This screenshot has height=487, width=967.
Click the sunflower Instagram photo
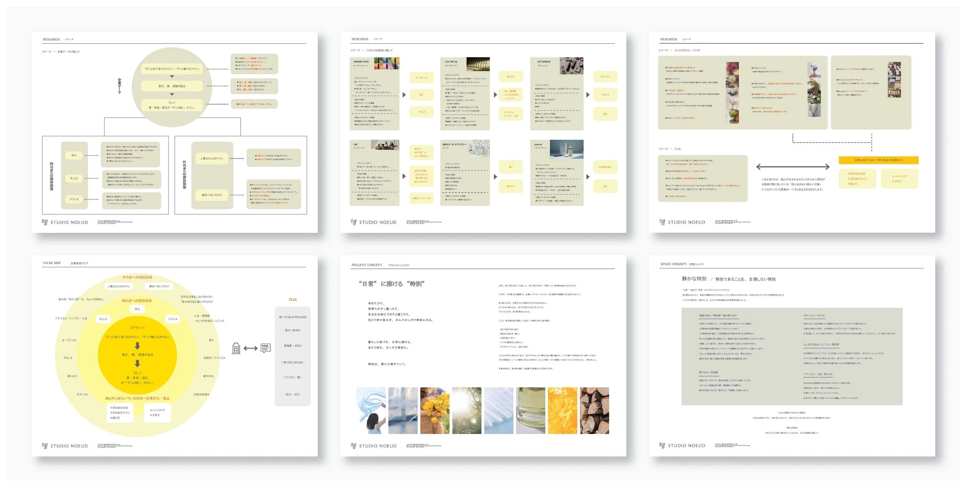click(733, 116)
